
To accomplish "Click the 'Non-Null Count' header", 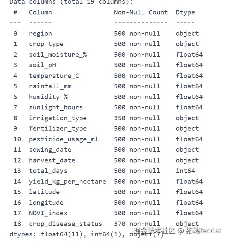I will pyautogui.click(x=141, y=12).
